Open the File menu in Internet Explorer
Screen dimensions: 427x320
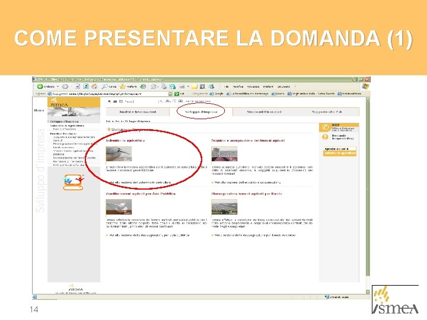(226, 87)
